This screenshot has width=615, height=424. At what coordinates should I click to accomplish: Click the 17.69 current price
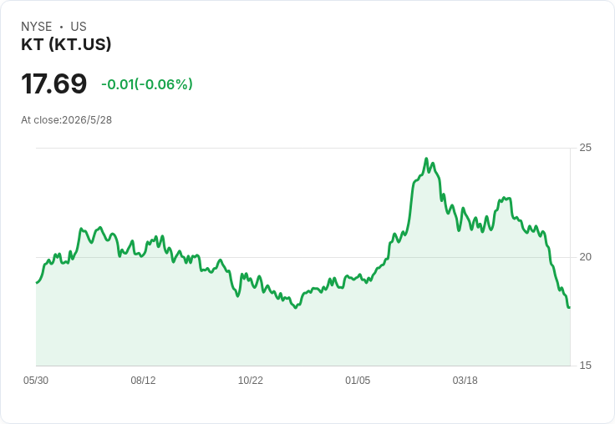54,83
